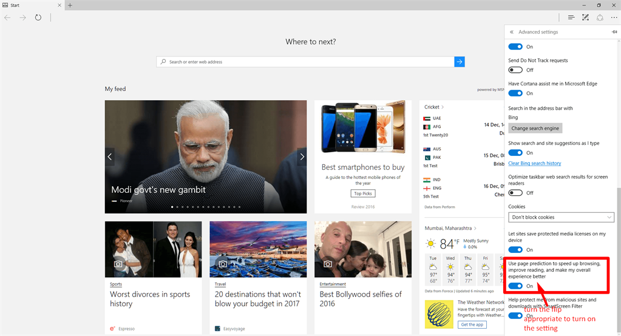This screenshot has width=621, height=336.
Task: Click the Espresso source label
Action: [x=126, y=329]
